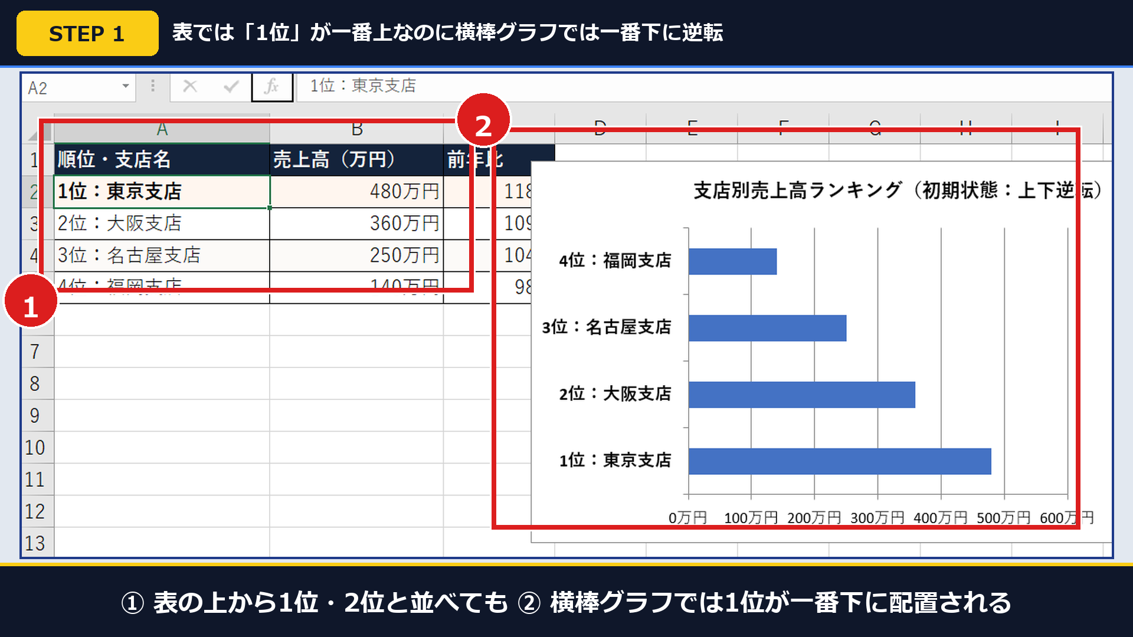
Task: Select column G header
Action: point(875,129)
